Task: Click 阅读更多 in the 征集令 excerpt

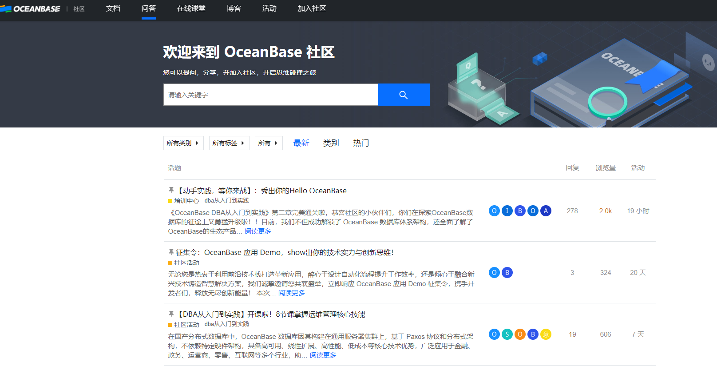Action: point(292,293)
